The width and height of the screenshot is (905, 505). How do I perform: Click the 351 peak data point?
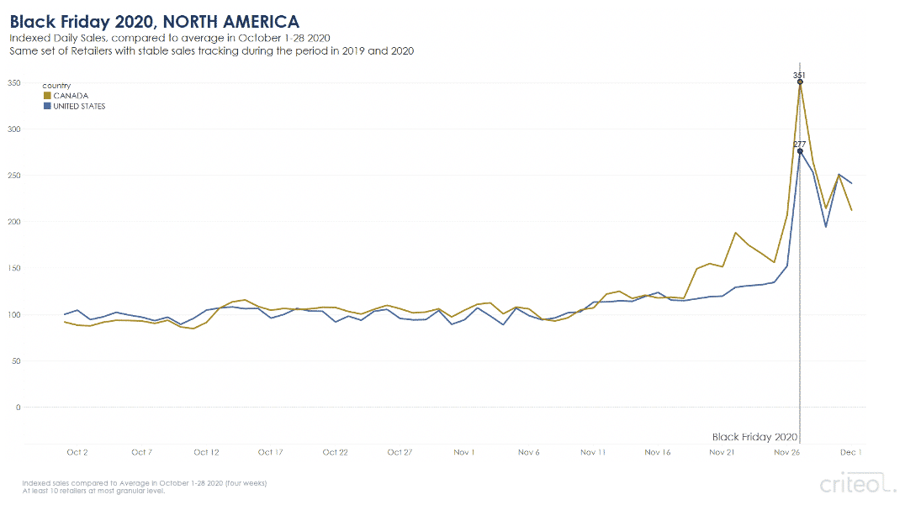(800, 82)
